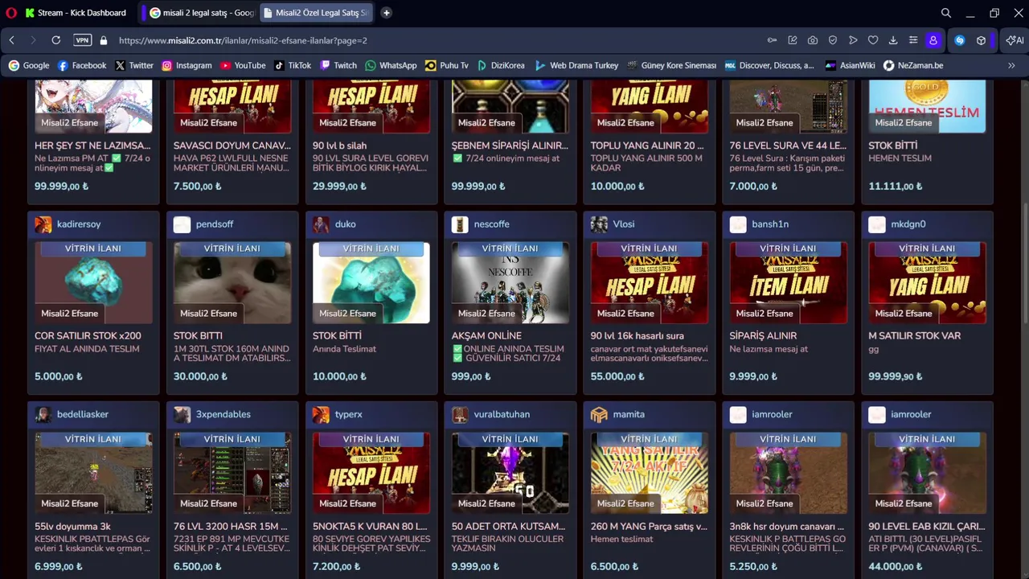Open the Puhu Tv bookmark
Screen dimensions: 1029x579
[447, 65]
